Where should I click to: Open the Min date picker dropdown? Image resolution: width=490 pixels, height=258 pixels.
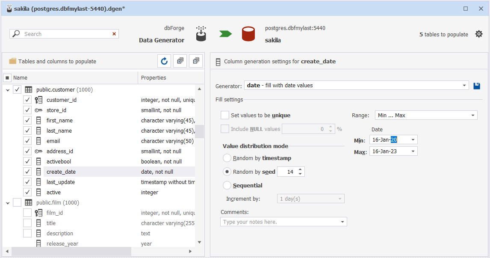pos(413,140)
